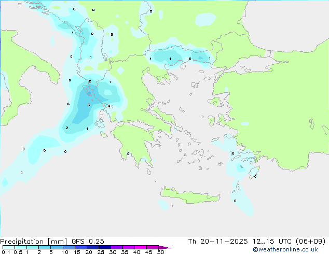Click the '50' legend scale label
This screenshot has height=254, width=329.
161,252
